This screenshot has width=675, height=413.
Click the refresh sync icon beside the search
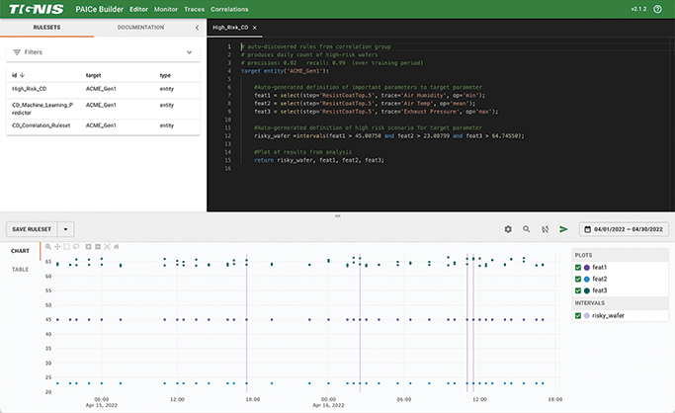click(545, 228)
